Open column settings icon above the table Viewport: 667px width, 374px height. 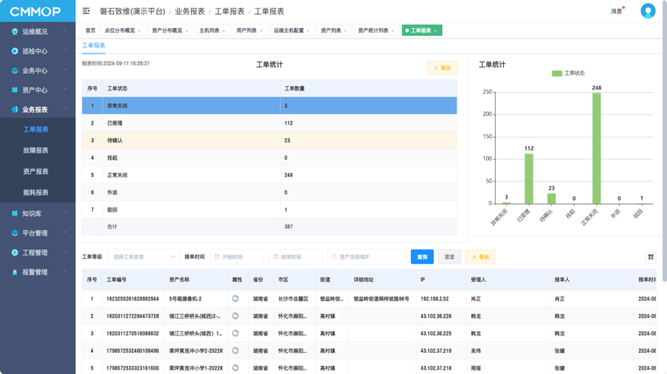point(650,257)
